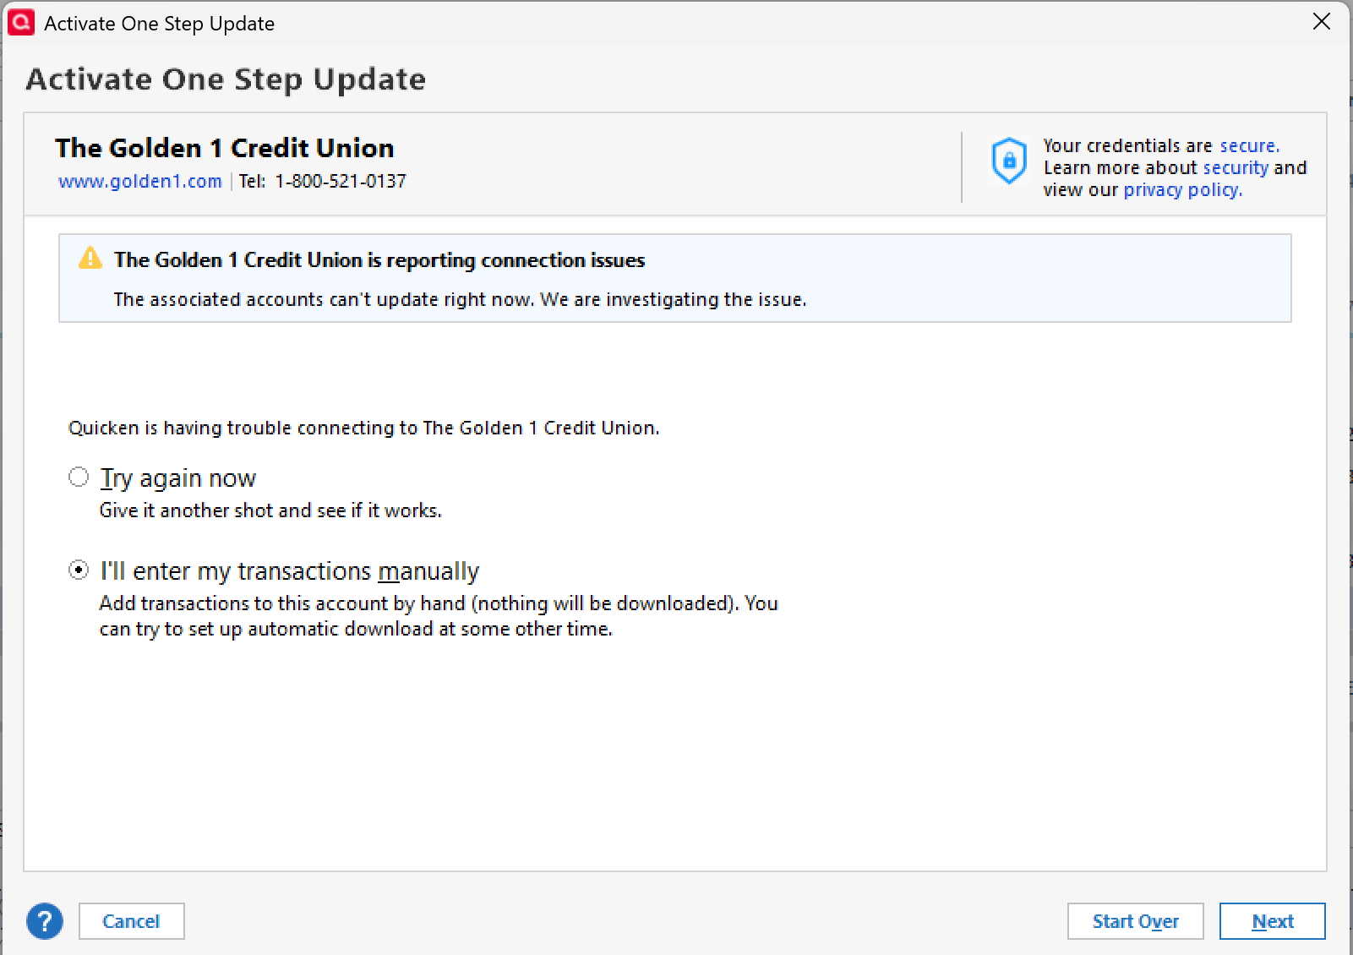Image resolution: width=1353 pixels, height=955 pixels.
Task: Click 'Add transactions to this account' description
Action: coord(439,616)
